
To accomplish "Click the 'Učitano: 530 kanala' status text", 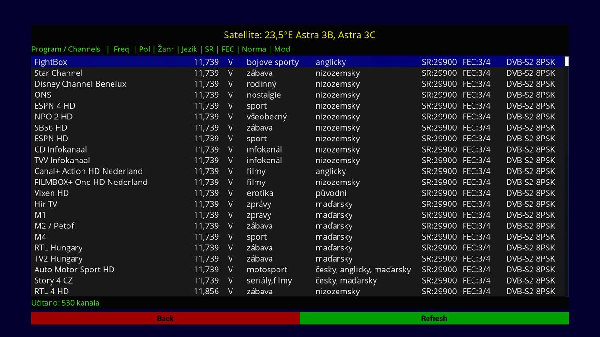I will pos(65,303).
